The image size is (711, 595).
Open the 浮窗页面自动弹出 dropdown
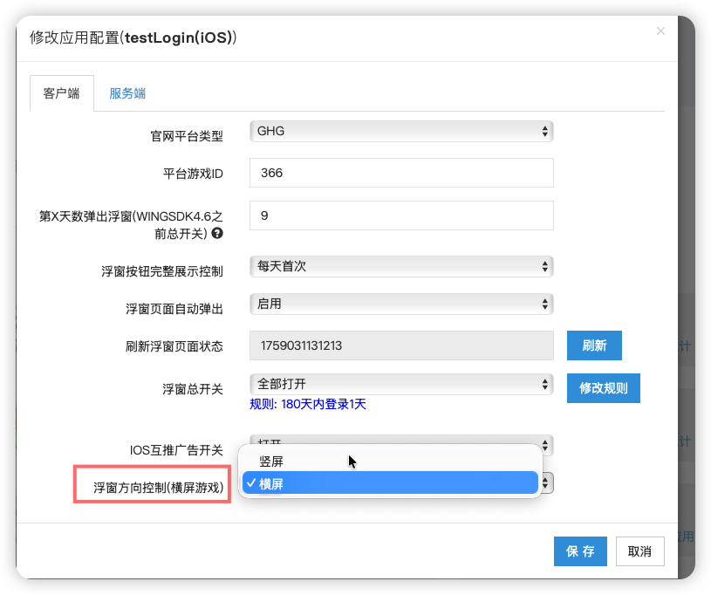click(401, 305)
